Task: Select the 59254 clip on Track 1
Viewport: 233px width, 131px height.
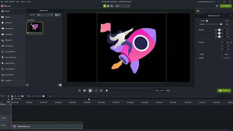Action: [x=47, y=126]
